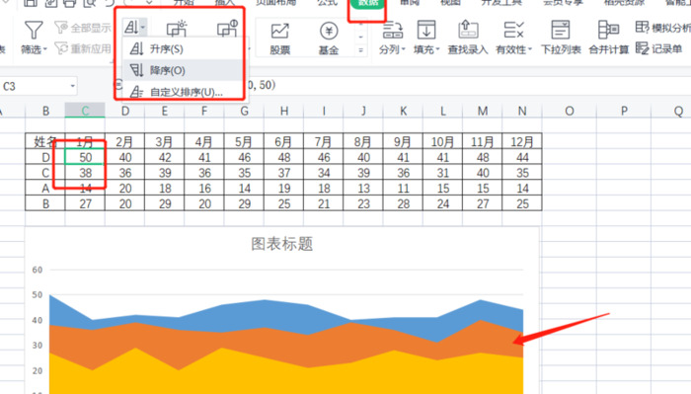Click name cell B in the last table row

point(45,203)
